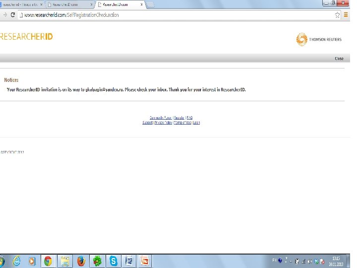Screen dimensions: 357x268
Task: Open the network signal tray icon
Action: pyautogui.click(x=303, y=262)
